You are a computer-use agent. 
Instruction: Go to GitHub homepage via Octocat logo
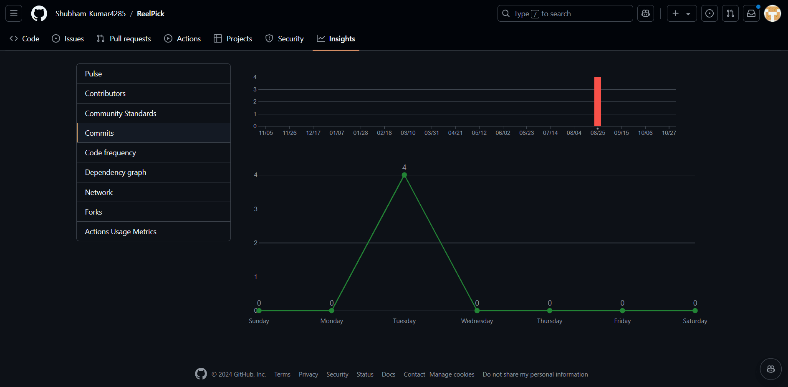coord(39,13)
